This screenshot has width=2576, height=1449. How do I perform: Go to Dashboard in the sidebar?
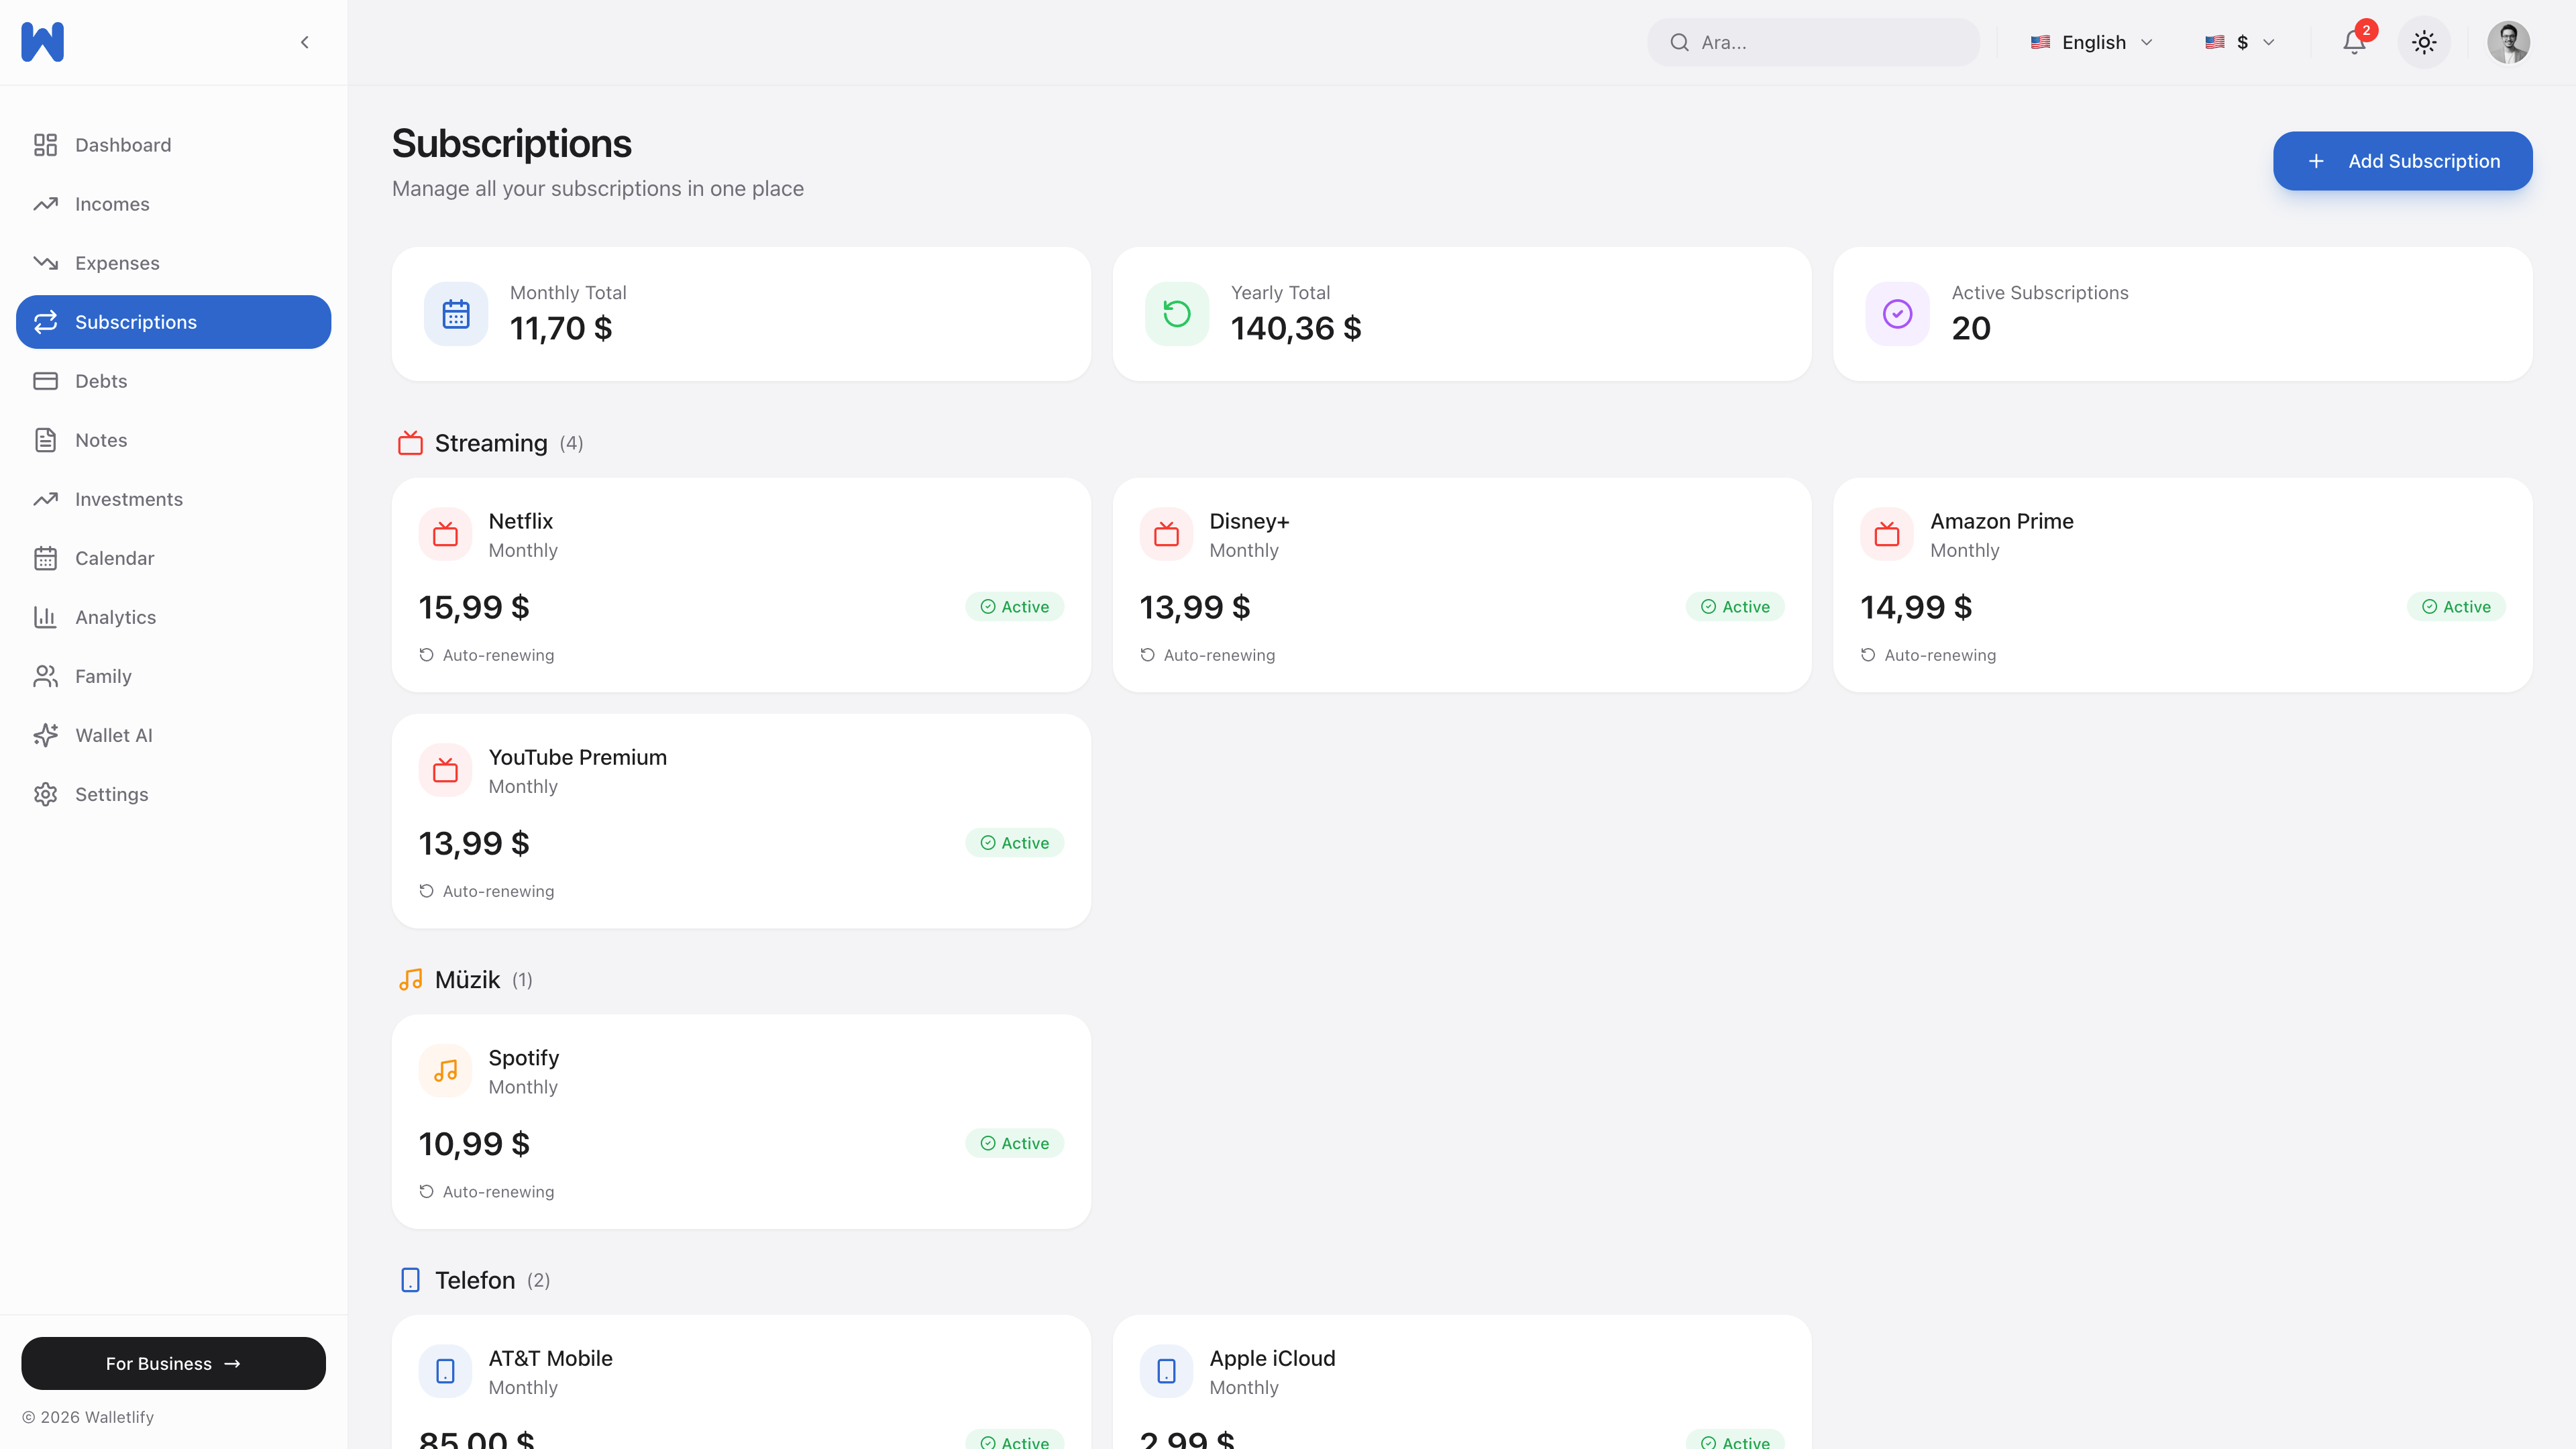coord(123,145)
